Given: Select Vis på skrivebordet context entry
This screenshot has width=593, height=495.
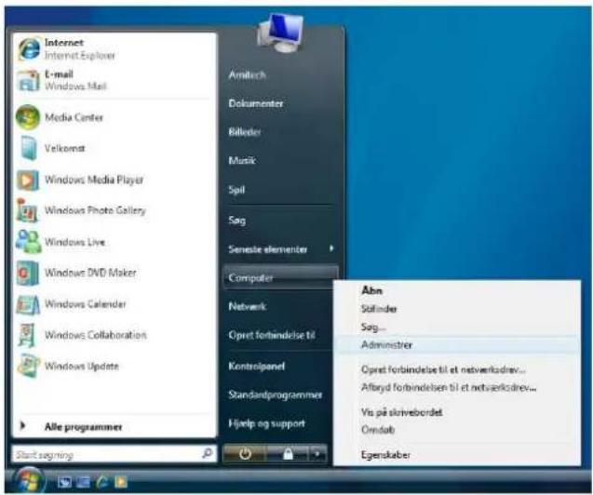Looking at the screenshot, I should [x=401, y=412].
